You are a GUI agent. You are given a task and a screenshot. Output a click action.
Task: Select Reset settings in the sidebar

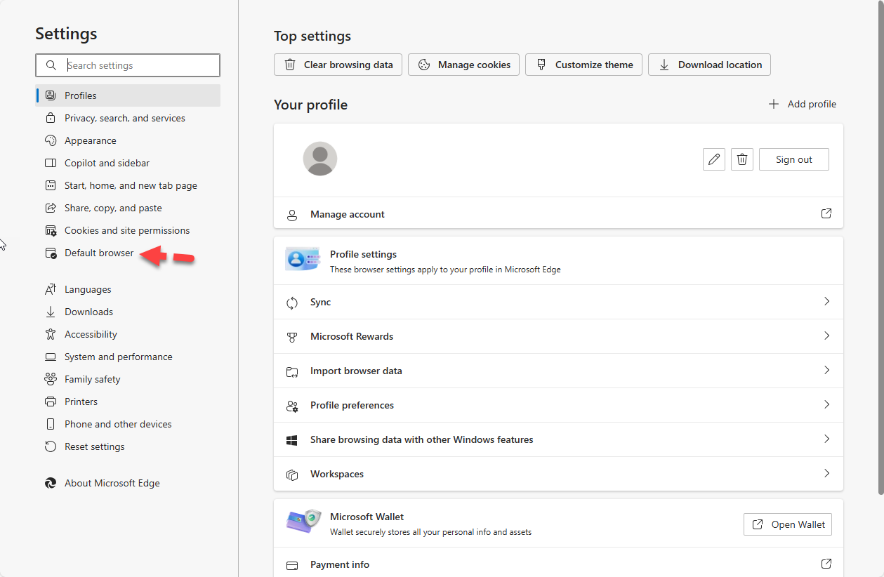pos(128,446)
